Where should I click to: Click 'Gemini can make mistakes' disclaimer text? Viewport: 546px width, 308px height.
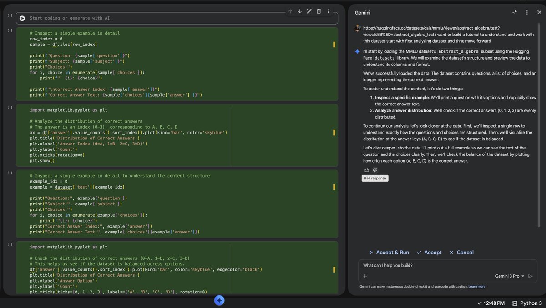[x=413, y=287]
